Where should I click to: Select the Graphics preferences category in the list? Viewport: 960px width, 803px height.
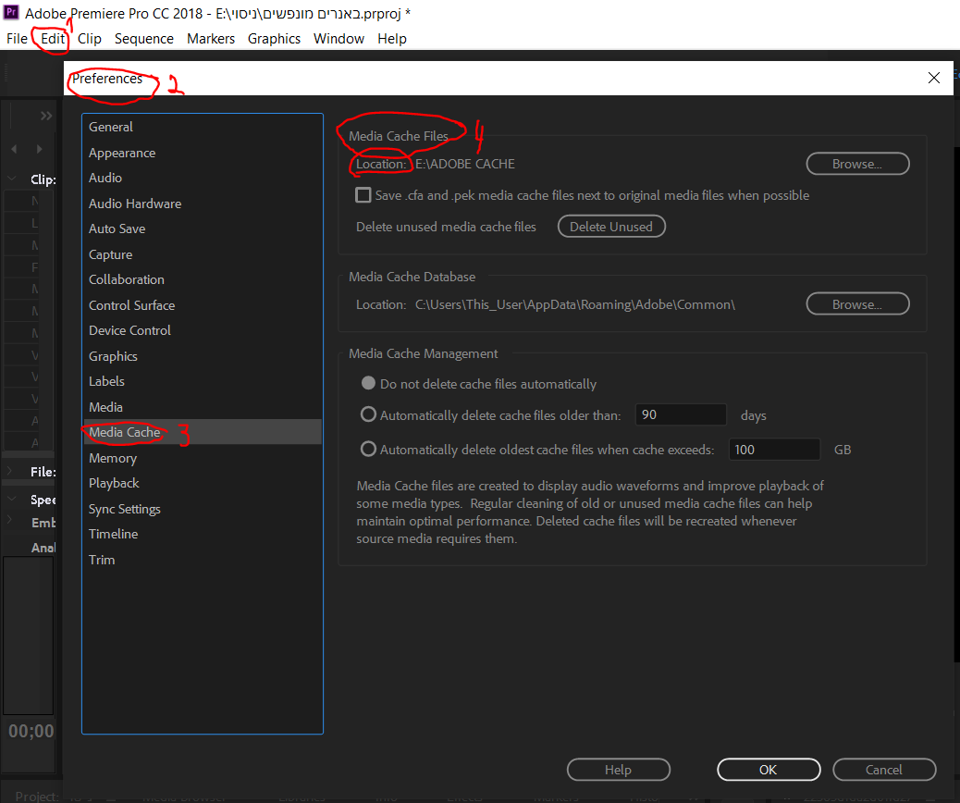pyautogui.click(x=202, y=356)
